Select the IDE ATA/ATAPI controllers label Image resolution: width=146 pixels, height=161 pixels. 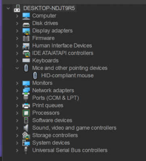coord(63,53)
